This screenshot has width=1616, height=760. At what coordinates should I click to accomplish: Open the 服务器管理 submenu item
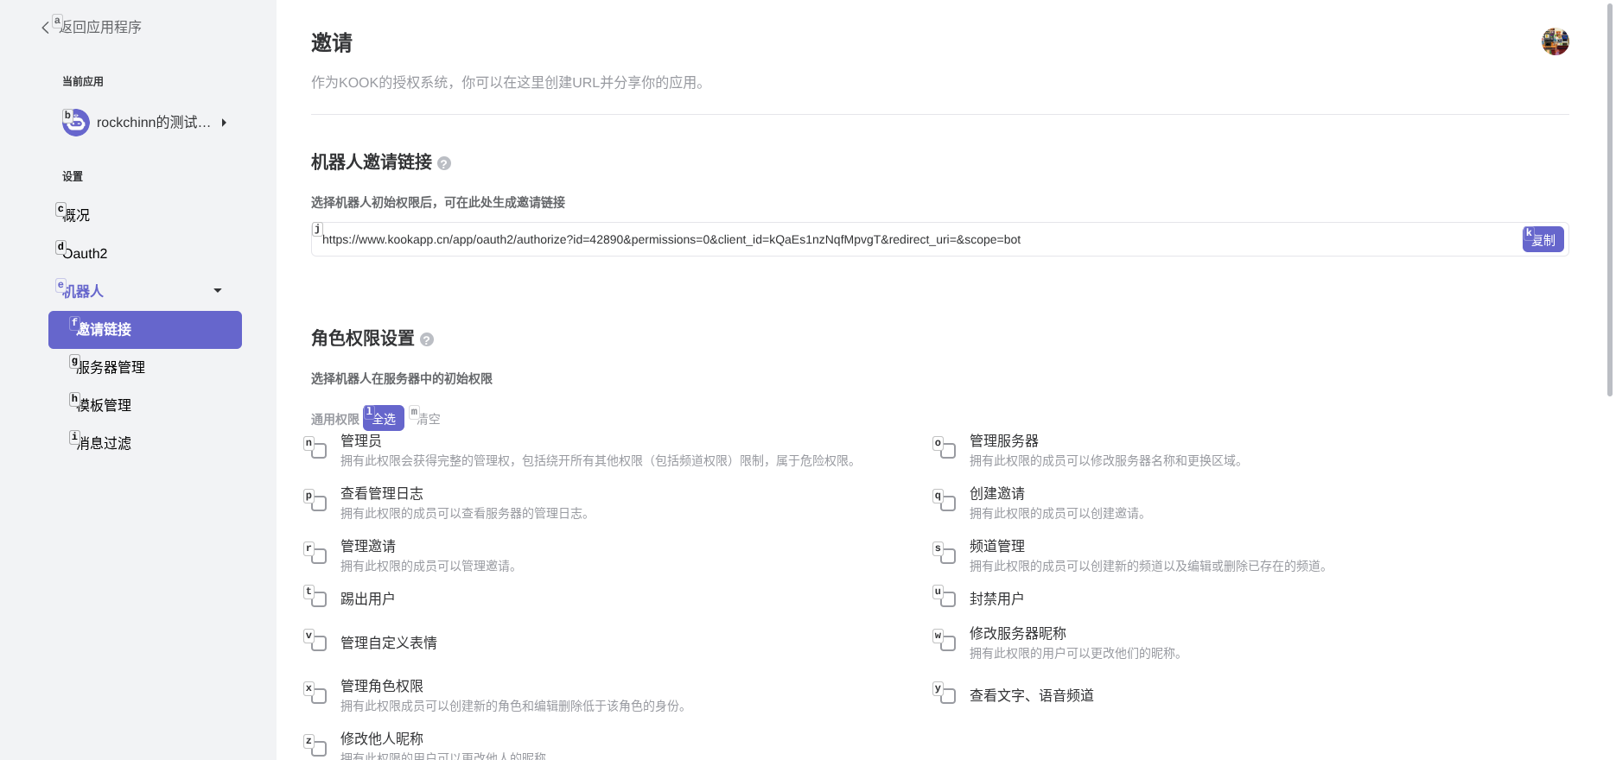pos(111,367)
